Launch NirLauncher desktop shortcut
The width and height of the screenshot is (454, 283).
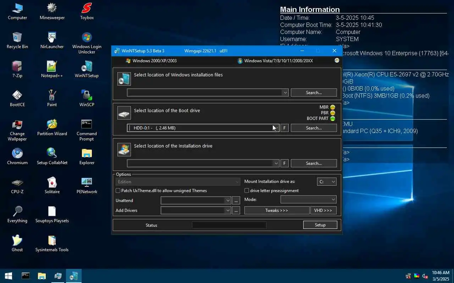52,40
